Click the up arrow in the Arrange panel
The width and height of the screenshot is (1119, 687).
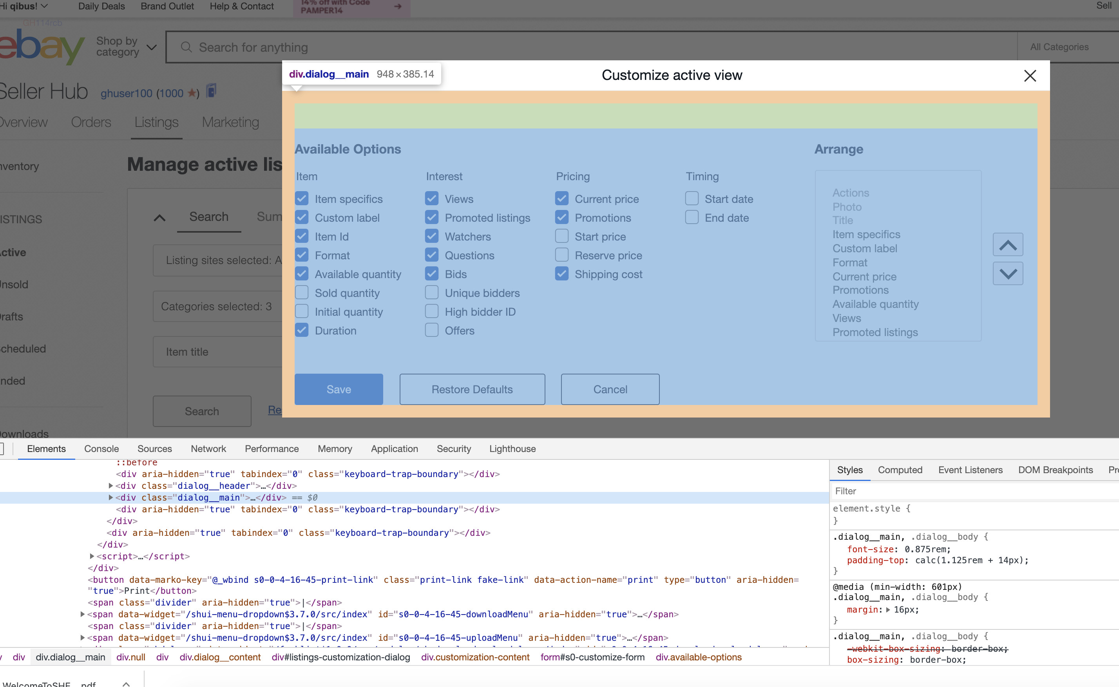1008,244
